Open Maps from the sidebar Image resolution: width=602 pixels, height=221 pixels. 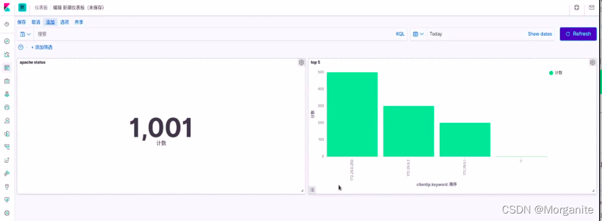(7, 94)
